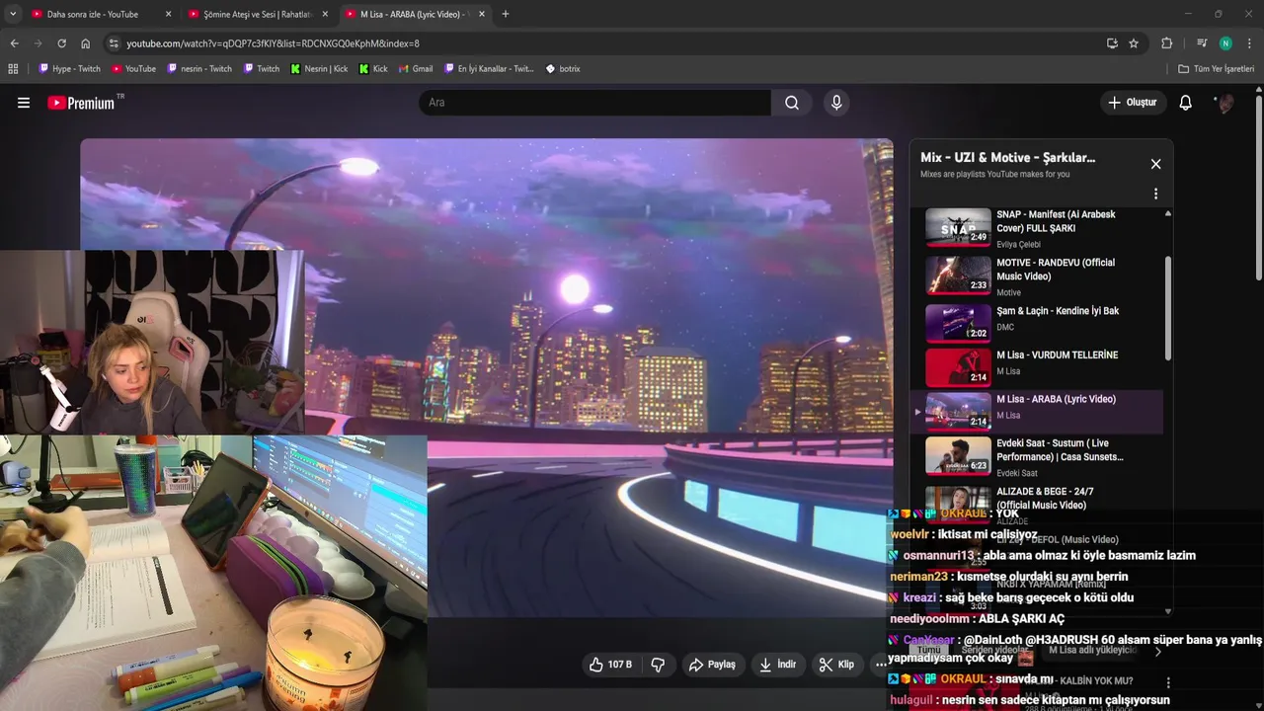
Task: Open Chrome media controls icon
Action: click(1202, 43)
